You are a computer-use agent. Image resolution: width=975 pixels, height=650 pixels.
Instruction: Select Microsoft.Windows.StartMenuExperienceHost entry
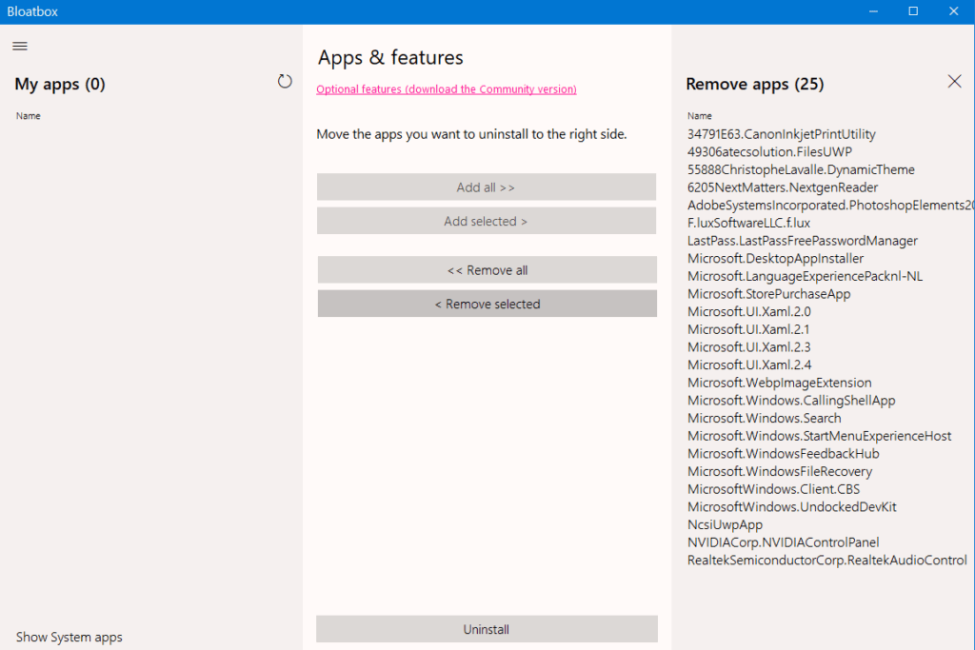[x=819, y=436]
